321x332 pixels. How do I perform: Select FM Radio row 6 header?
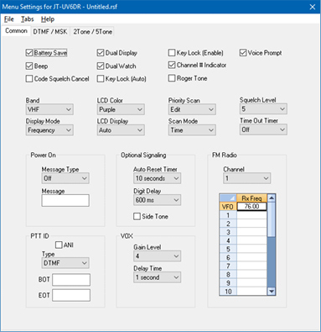point(228,257)
